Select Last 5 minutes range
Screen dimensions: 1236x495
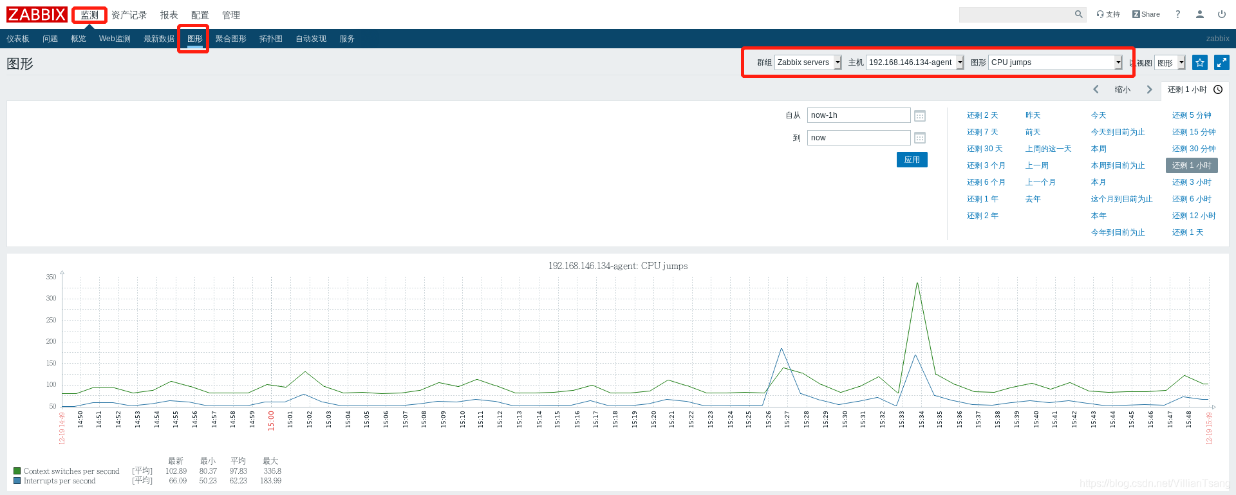[1192, 115]
